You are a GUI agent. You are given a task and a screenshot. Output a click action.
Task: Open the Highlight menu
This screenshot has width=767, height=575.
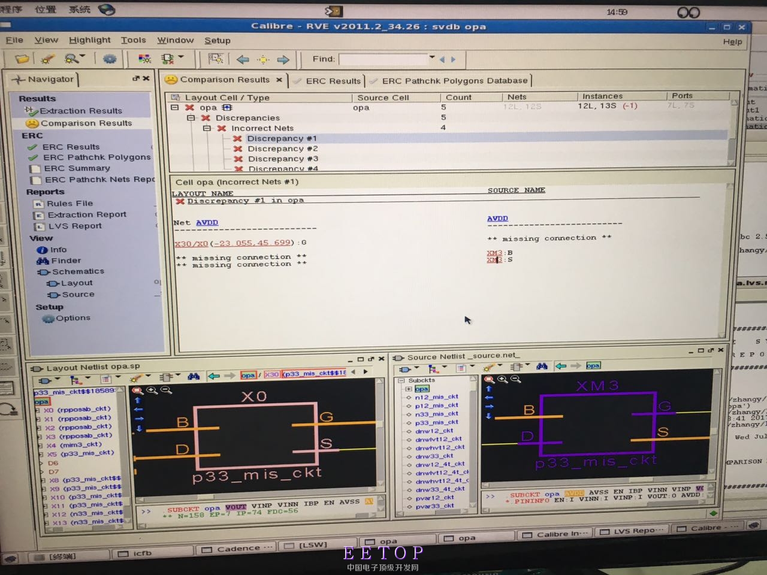[89, 40]
